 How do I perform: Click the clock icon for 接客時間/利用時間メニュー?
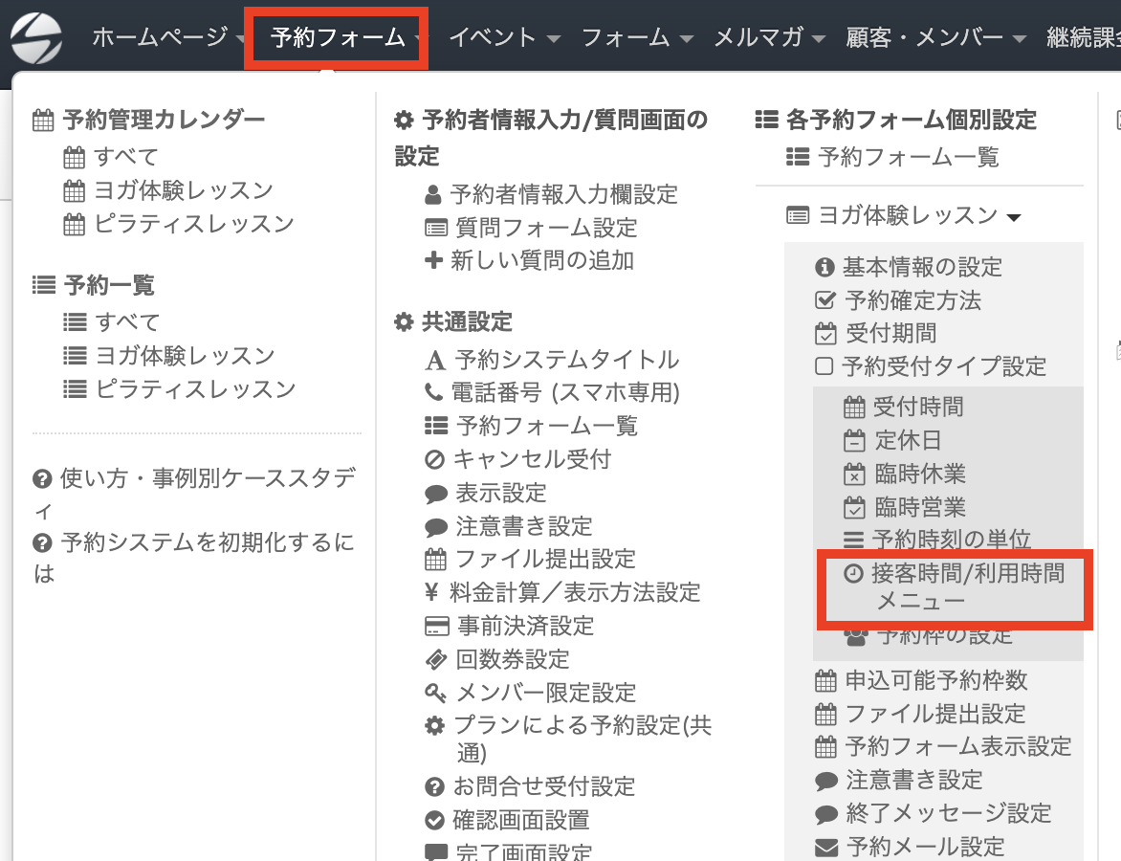pyautogui.click(x=853, y=573)
